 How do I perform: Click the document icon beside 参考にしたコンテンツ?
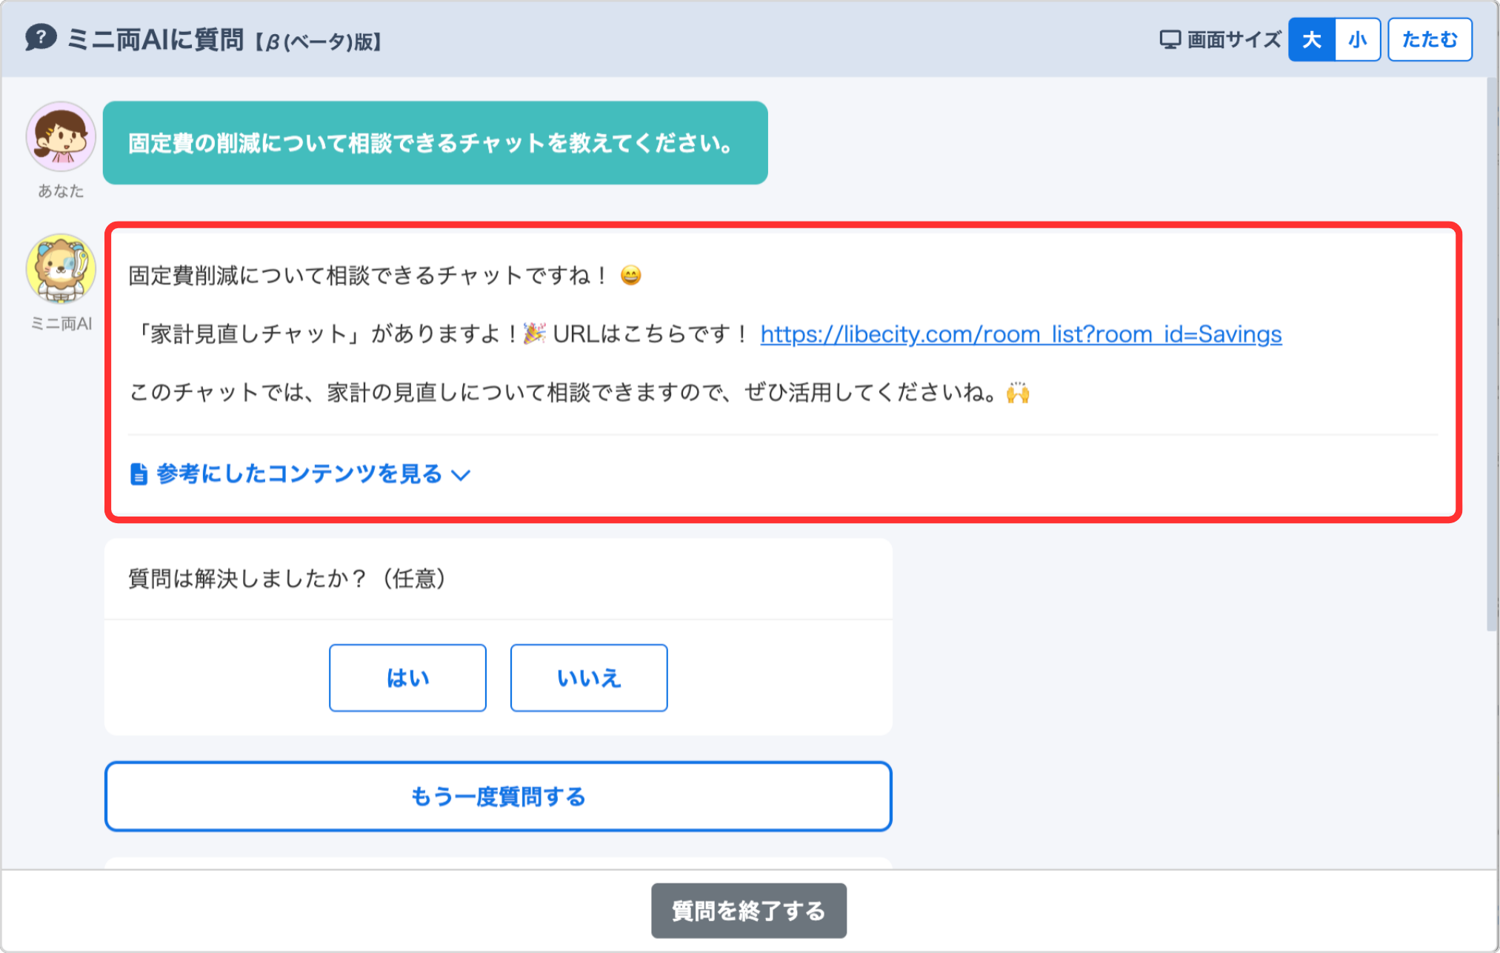point(139,474)
